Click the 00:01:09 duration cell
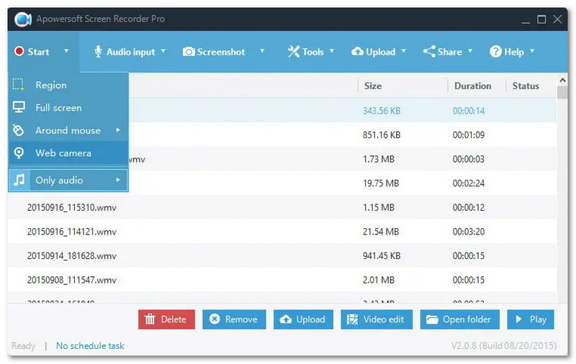The height and width of the screenshot is (364, 576). tap(469, 135)
